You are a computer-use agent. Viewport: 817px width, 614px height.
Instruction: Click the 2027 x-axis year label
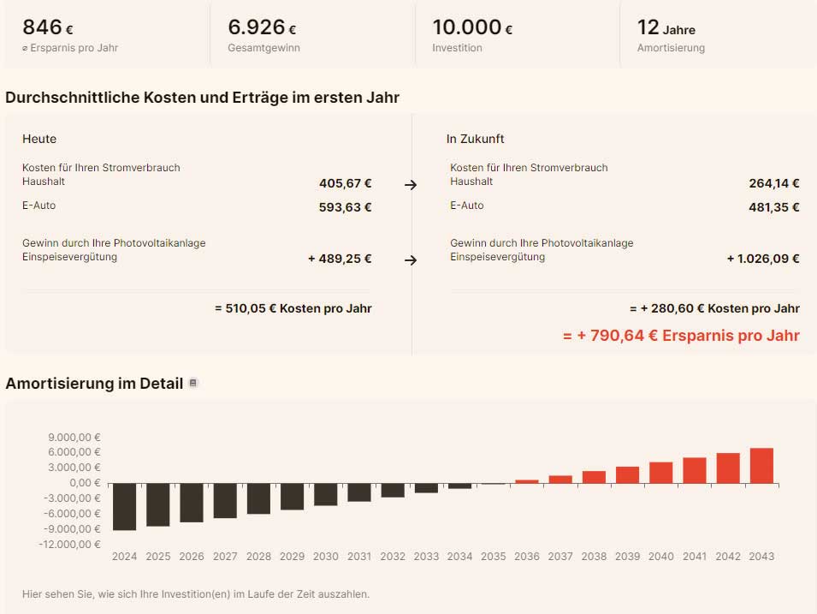click(225, 557)
